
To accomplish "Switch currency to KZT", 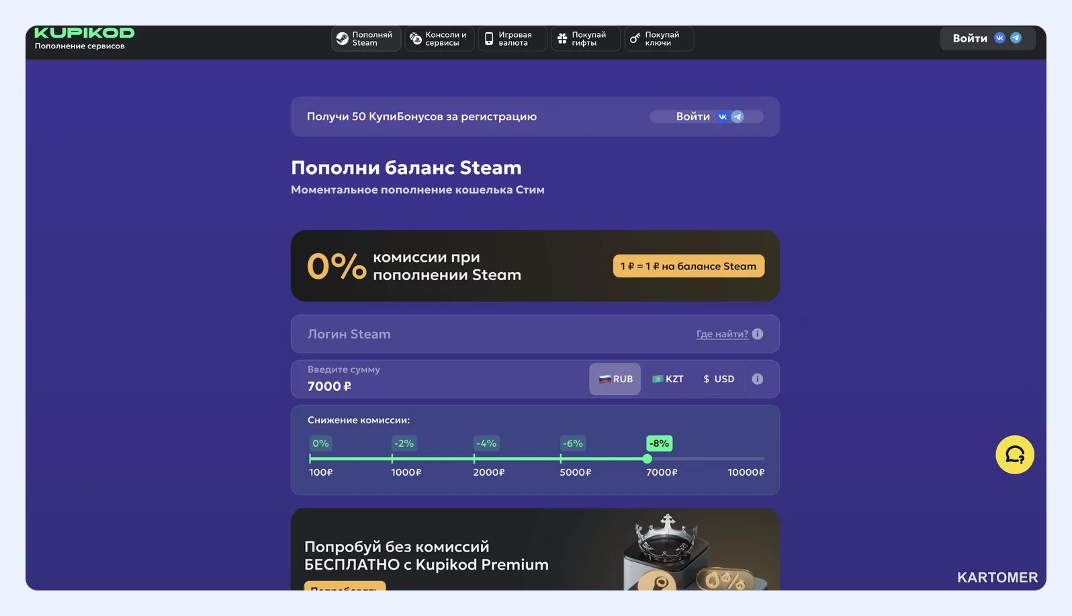I will coord(668,379).
